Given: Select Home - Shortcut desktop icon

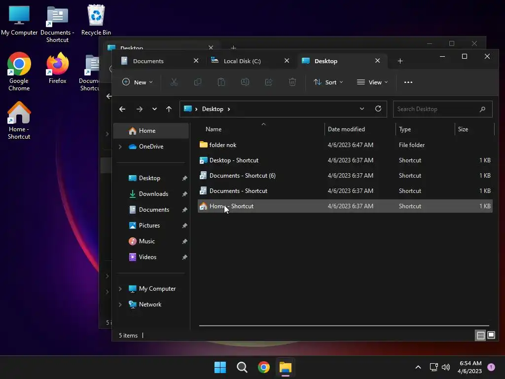Looking at the screenshot, I should [19, 120].
